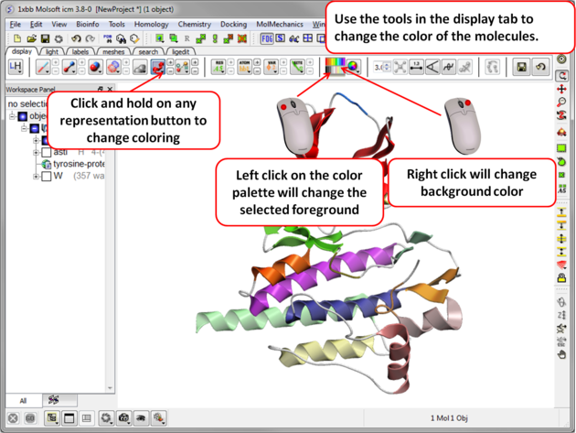Open the Homology menu
Viewport: 576px width, 433px height.
coord(151,25)
